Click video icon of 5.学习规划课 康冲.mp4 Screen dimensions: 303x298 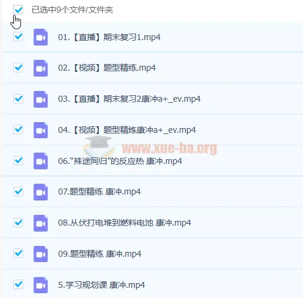[x=41, y=285]
